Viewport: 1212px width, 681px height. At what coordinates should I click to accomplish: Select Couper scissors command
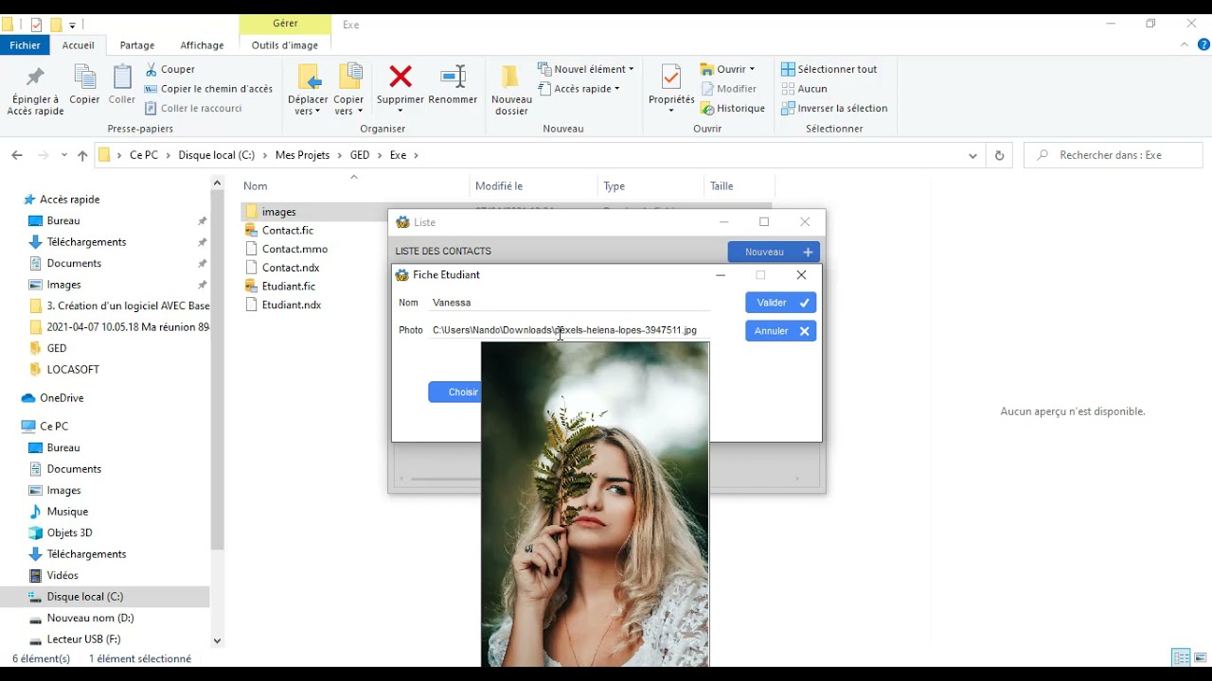pyautogui.click(x=169, y=69)
